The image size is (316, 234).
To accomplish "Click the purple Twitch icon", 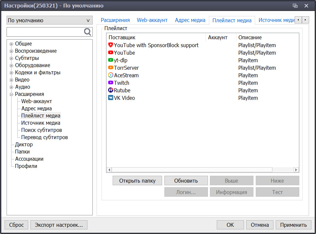I will 111,82.
